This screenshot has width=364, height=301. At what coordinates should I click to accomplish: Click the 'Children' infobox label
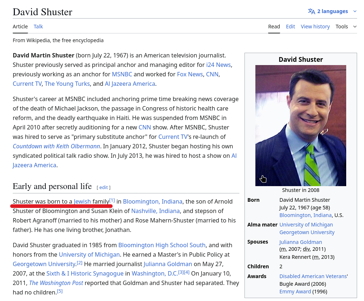coord(258,266)
